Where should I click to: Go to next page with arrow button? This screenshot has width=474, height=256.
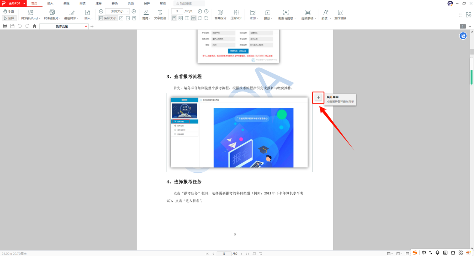pyautogui.click(x=206, y=11)
